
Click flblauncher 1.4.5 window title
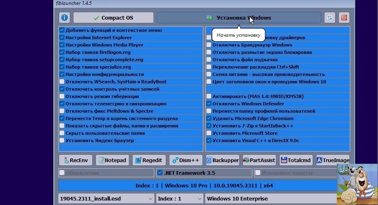pyautogui.click(x=74, y=3)
